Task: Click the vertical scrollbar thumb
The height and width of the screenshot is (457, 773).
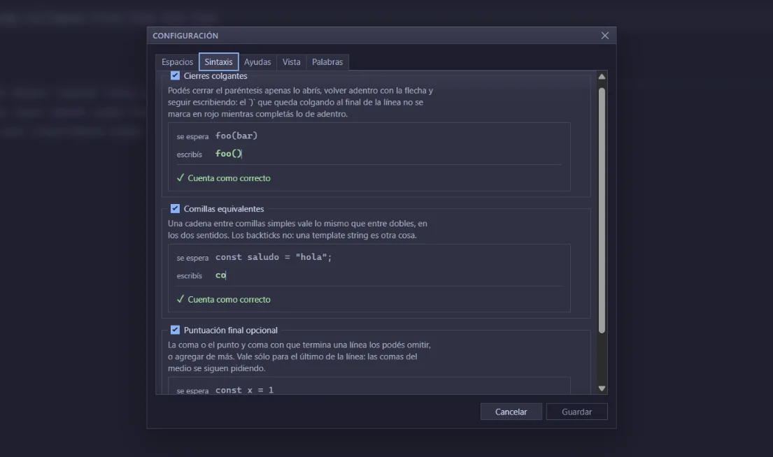Action: click(x=602, y=211)
